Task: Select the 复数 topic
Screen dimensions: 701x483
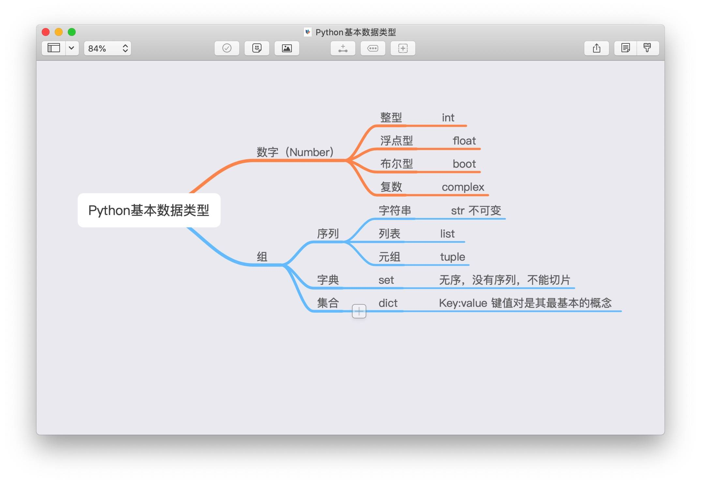Action: point(391,187)
